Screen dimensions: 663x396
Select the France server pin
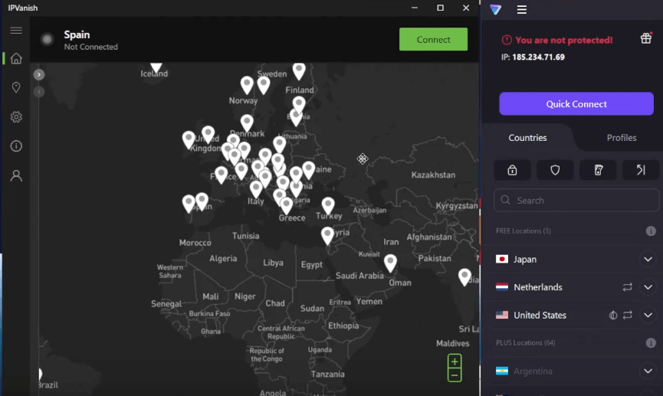222,174
